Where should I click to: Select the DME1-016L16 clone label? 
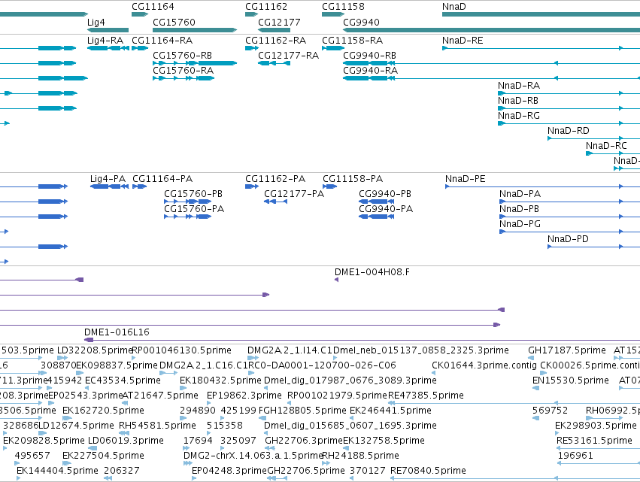coord(117,332)
